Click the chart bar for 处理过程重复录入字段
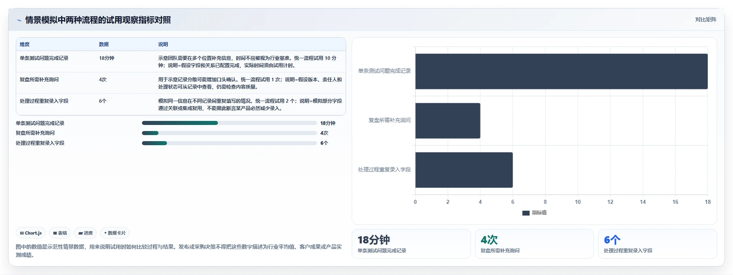The width and height of the screenshot is (733, 275). coord(464,170)
